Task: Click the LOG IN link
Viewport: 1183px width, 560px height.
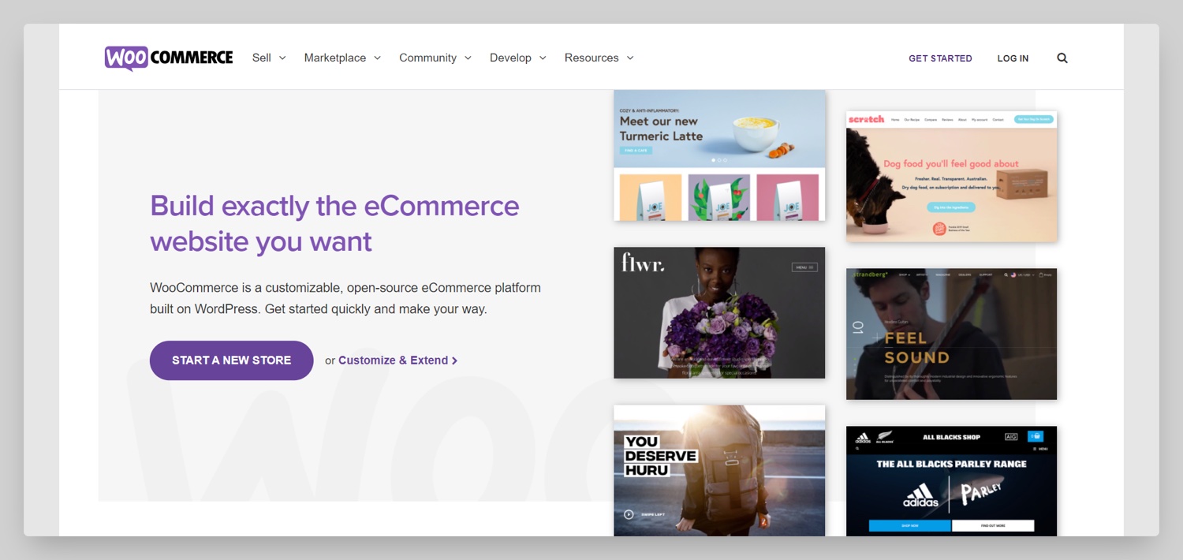Action: click(1013, 58)
